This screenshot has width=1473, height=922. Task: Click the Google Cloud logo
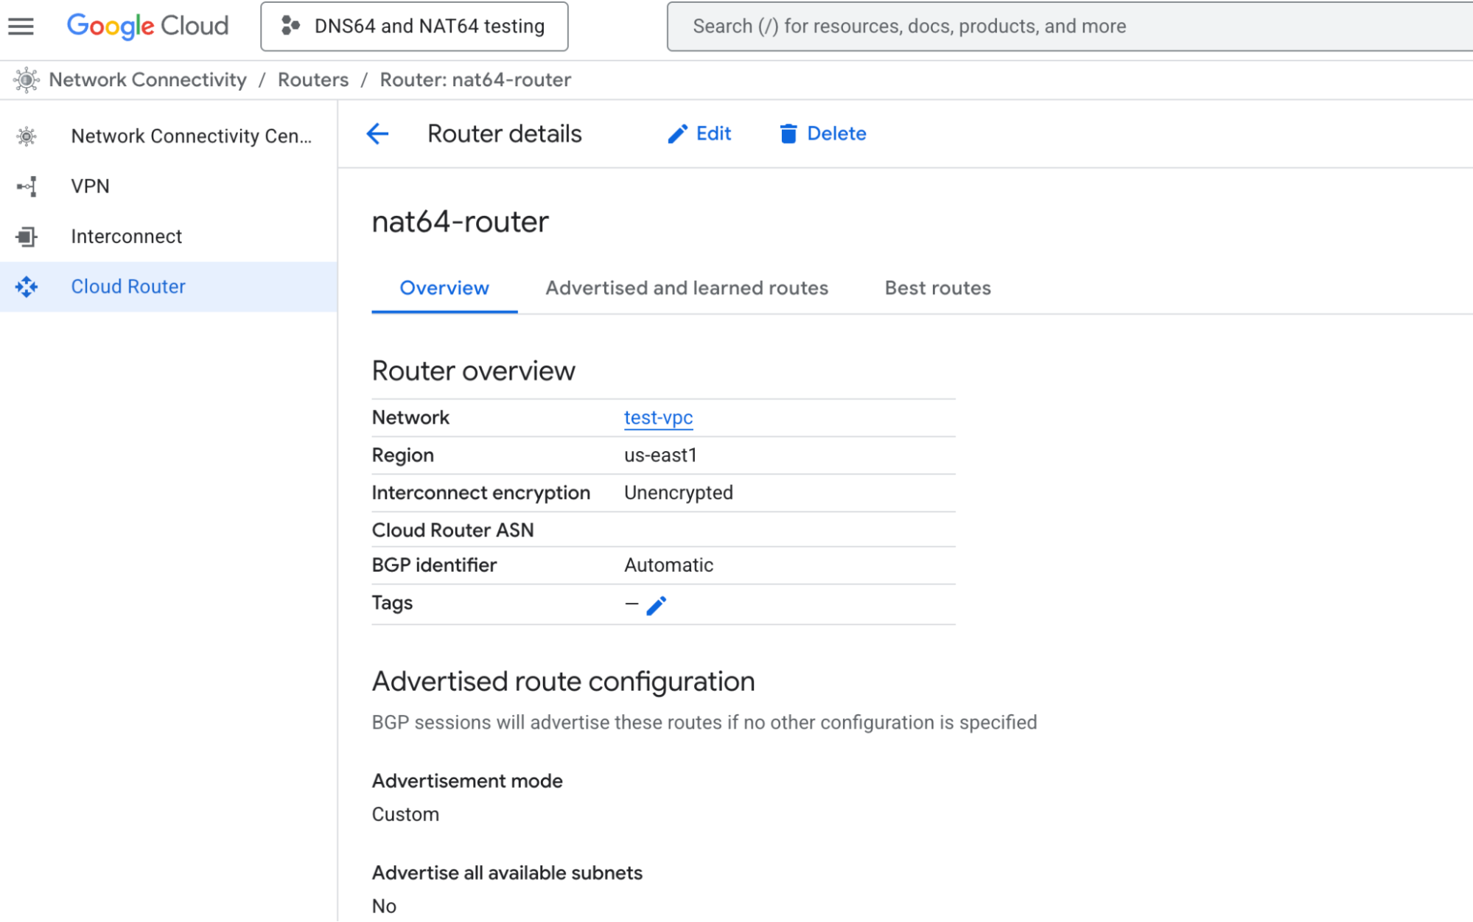[147, 27]
